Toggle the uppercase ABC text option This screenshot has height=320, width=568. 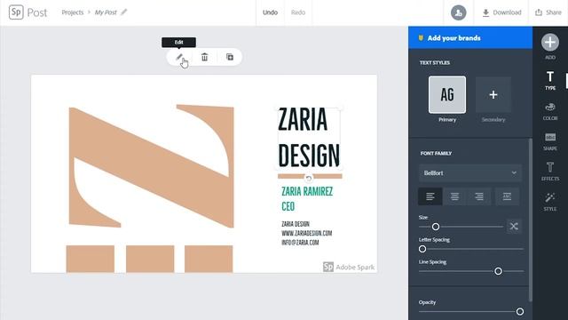pyautogui.click(x=507, y=196)
